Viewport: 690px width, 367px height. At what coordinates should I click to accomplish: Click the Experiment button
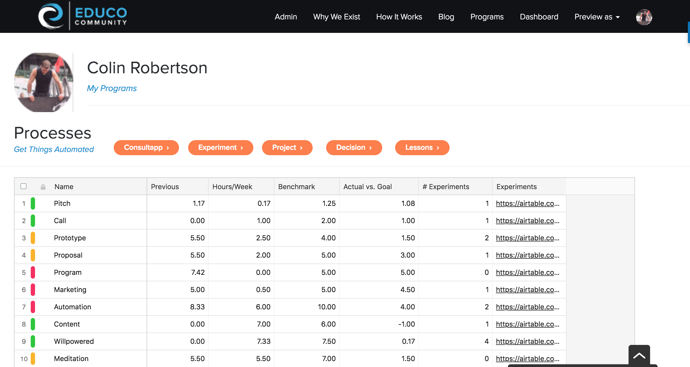pos(220,147)
